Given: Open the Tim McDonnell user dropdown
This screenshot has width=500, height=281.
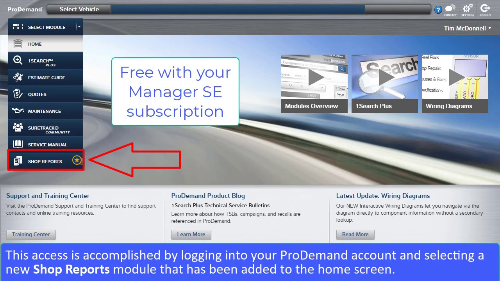Looking at the screenshot, I should 468,28.
